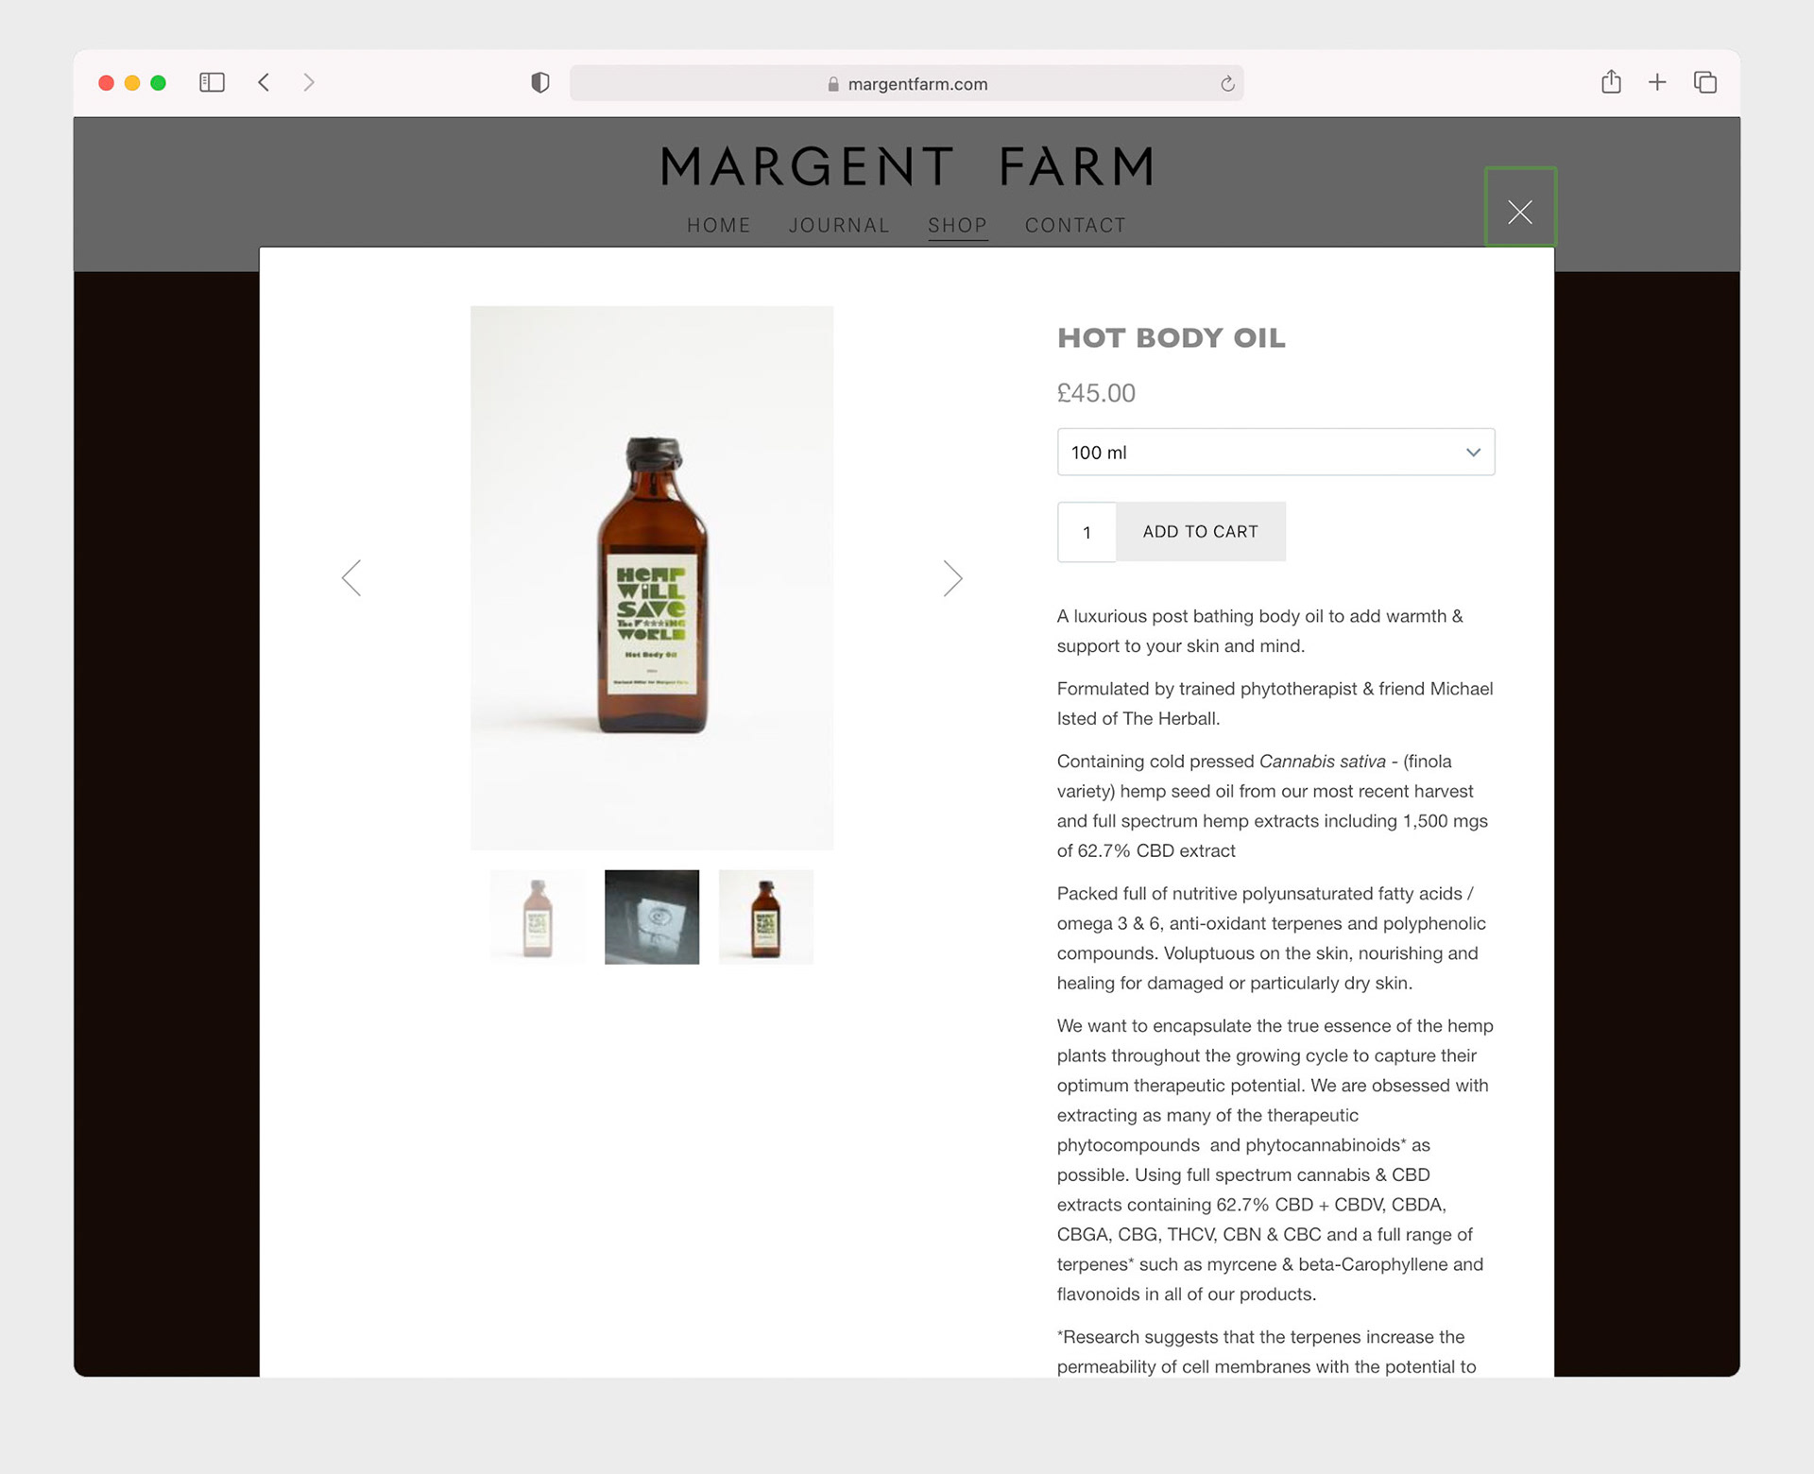Open the Share icon in the toolbar
1814x1474 pixels.
click(x=1611, y=82)
